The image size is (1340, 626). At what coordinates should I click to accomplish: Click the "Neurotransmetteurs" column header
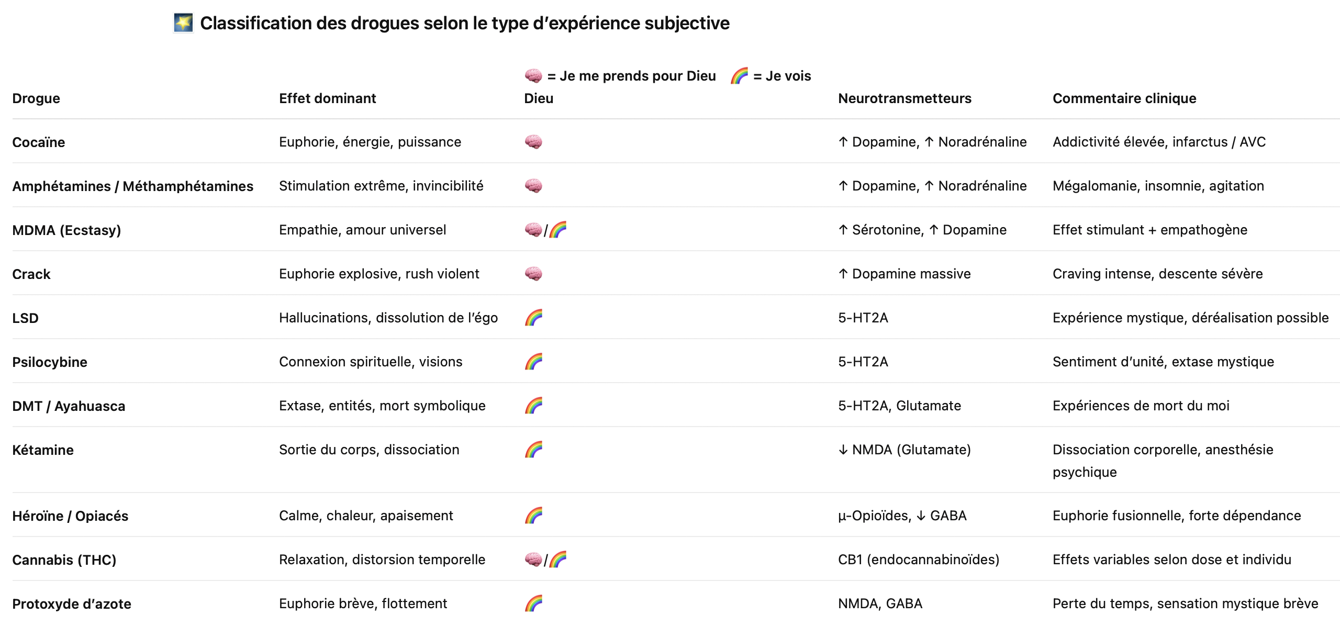click(904, 98)
